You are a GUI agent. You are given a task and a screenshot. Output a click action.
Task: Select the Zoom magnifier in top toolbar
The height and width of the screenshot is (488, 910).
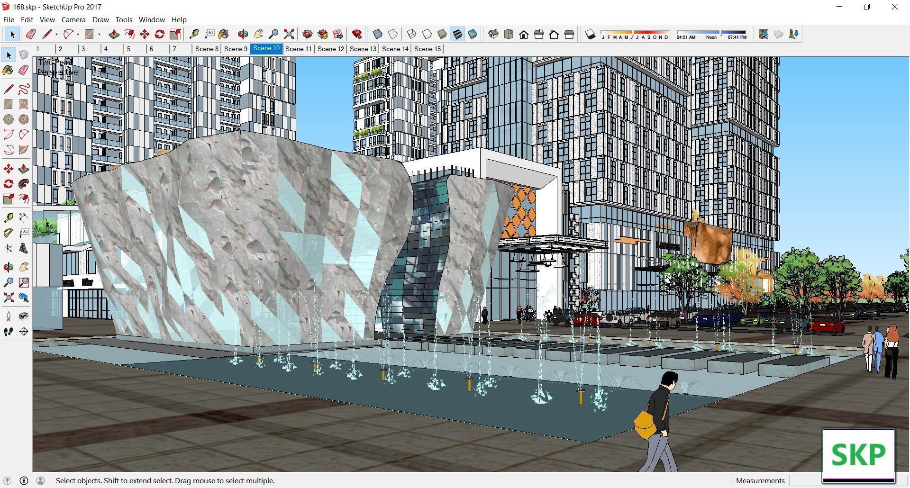pyautogui.click(x=273, y=34)
